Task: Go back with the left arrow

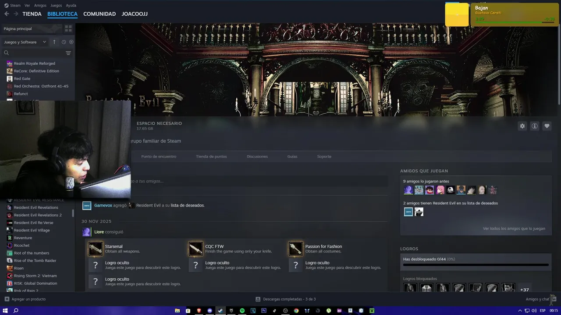Action: (x=6, y=14)
